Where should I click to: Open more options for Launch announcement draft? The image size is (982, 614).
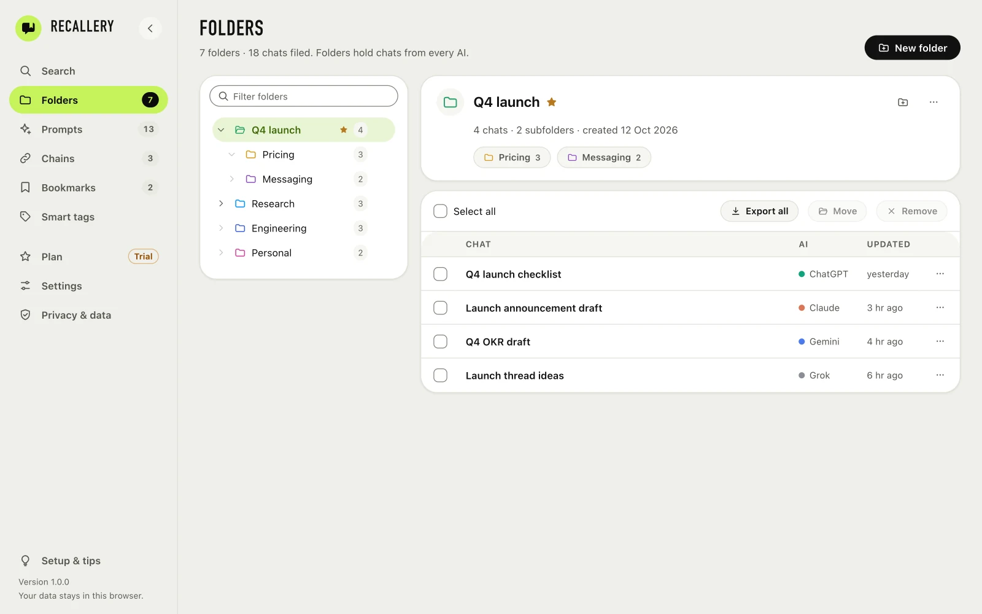940,308
